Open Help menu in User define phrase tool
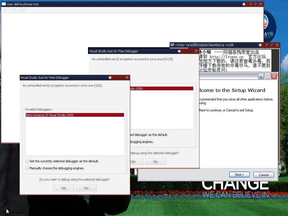 22,10
